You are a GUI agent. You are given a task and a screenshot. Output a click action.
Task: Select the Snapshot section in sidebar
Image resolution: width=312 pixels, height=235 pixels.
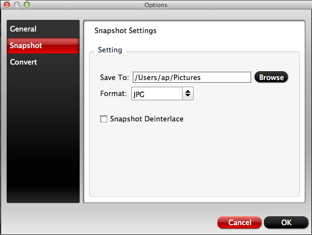coord(43,46)
